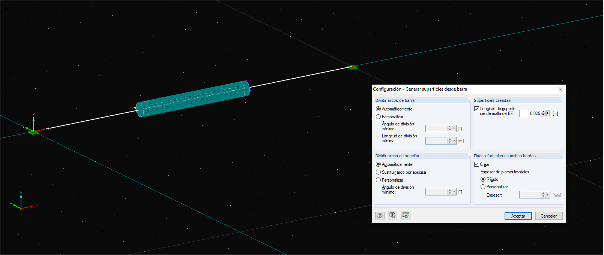Image resolution: width=604 pixels, height=255 pixels.
Task: Click the cyan cylinder surface model
Action: [193, 99]
